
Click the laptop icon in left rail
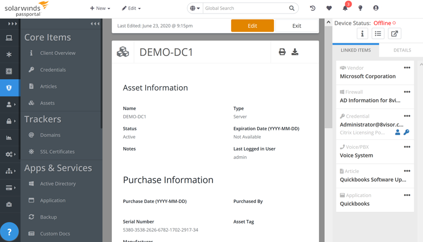(x=9, y=38)
